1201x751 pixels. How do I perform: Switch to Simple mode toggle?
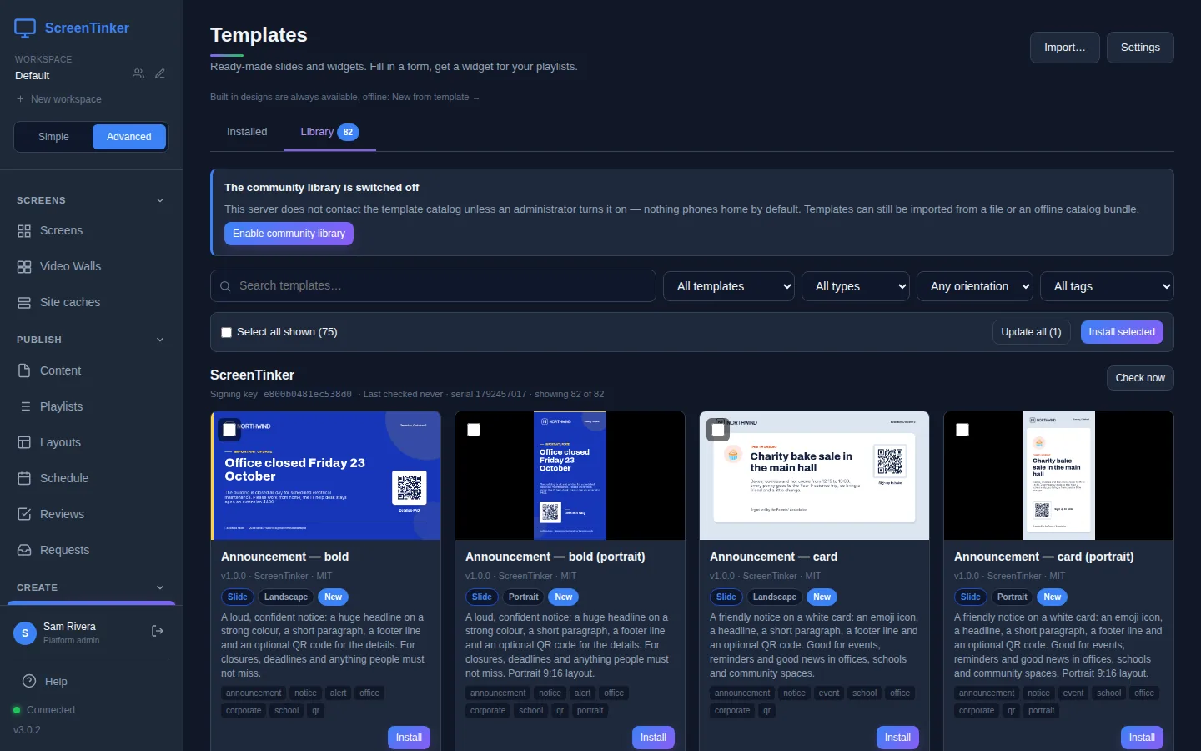tap(53, 137)
